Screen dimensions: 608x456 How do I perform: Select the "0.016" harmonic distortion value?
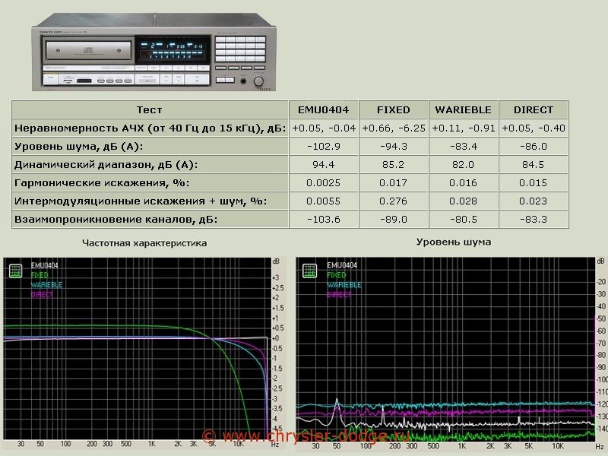click(464, 182)
